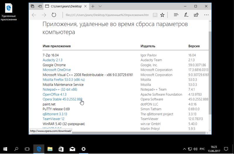234x154 pixels.
Task: Show hidden tray icons chevron
Action: coord(185,149)
